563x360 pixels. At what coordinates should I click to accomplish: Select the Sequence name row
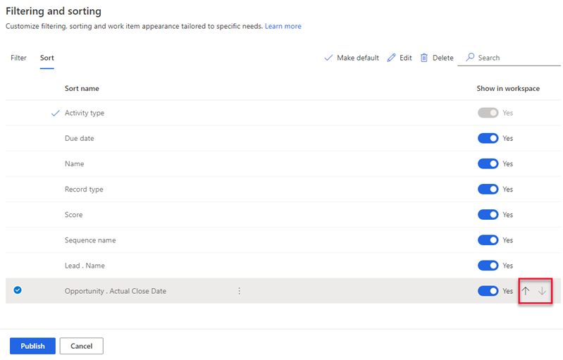click(283, 240)
